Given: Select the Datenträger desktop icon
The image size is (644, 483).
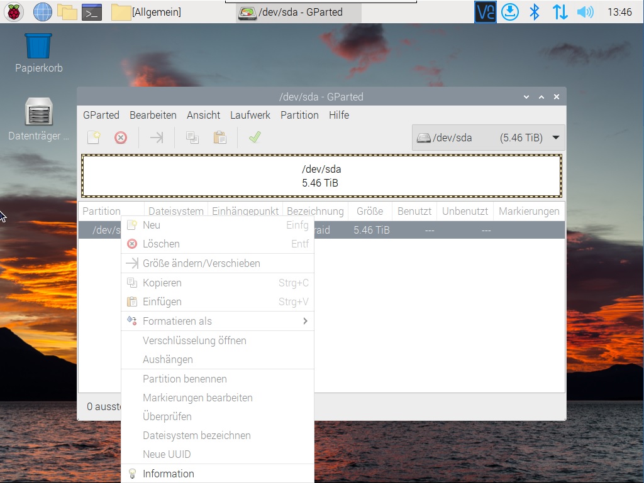Looking at the screenshot, I should [38, 119].
